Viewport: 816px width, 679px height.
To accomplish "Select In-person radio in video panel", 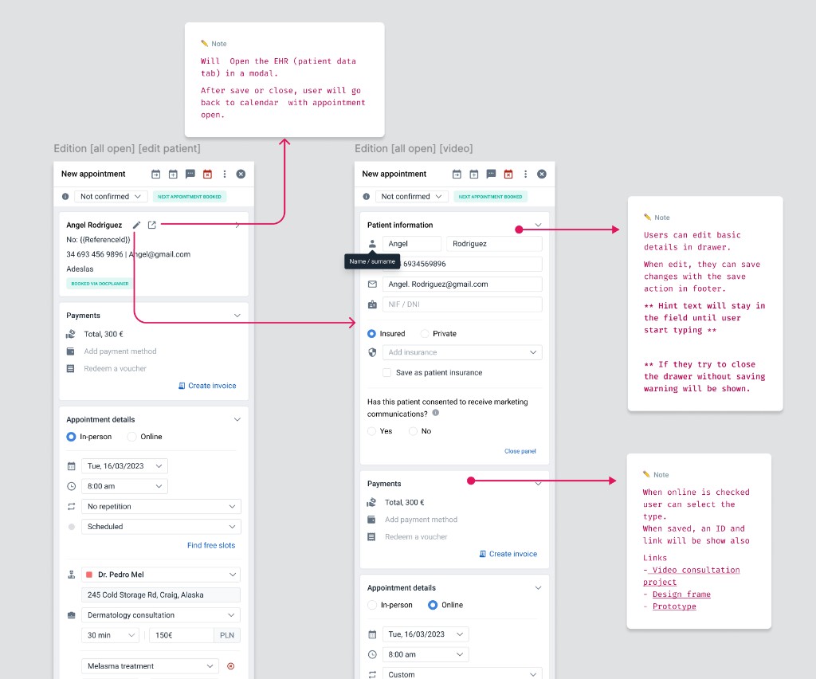I will click(x=371, y=605).
